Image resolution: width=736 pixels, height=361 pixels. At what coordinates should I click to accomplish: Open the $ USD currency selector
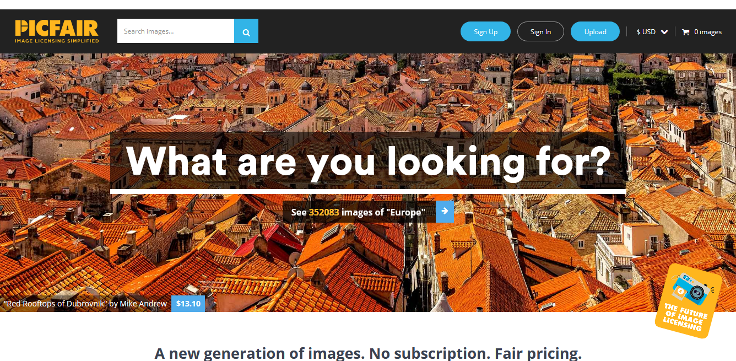652,32
